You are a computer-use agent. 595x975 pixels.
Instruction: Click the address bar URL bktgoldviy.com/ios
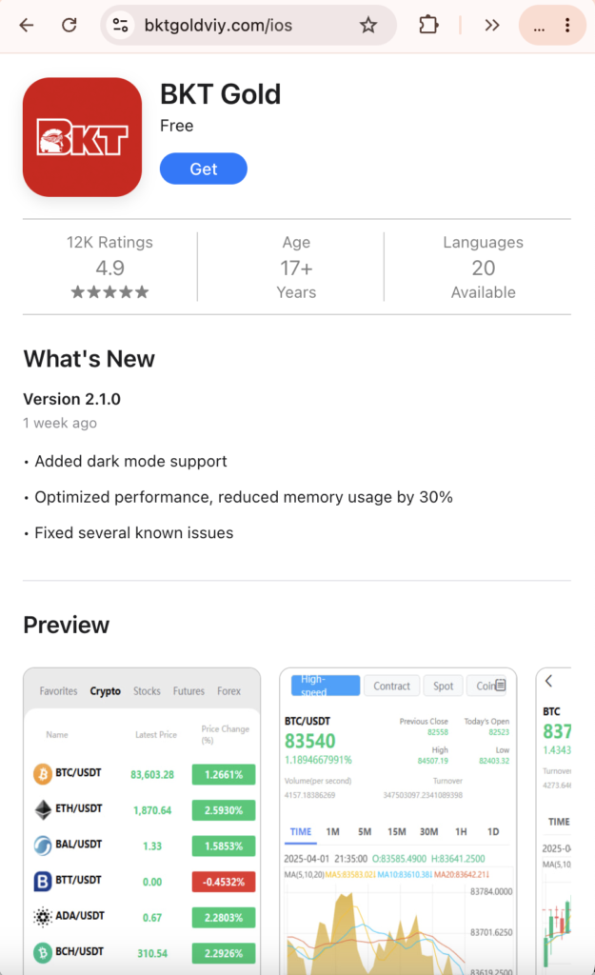coord(218,25)
